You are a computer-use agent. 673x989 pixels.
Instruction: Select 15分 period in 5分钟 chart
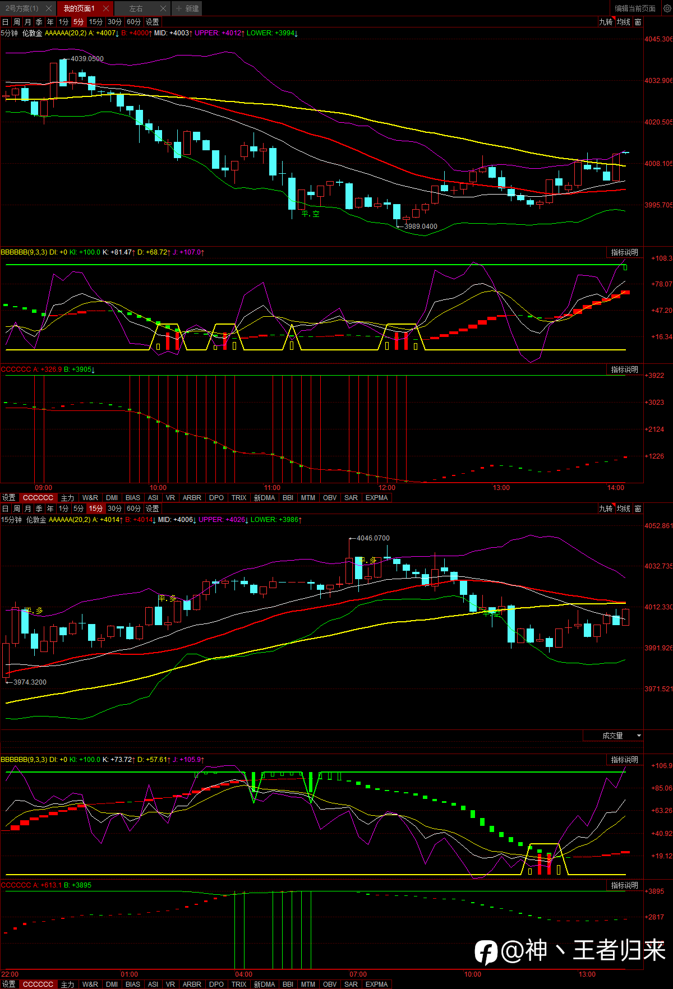[96, 22]
